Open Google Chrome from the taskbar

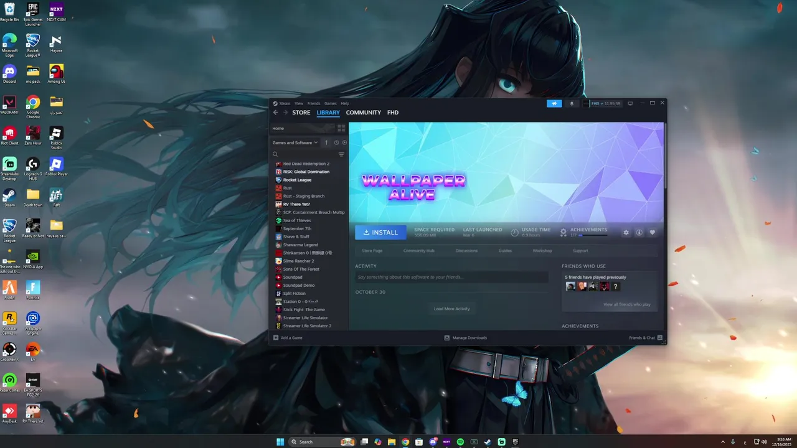coord(405,442)
